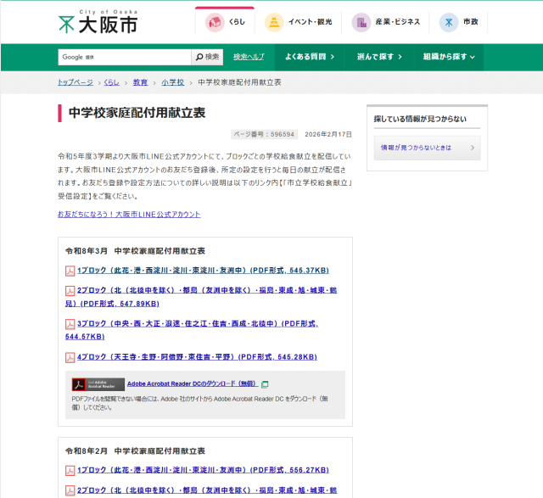Click the イベント・観光 icon
The image size is (543, 498).
pyautogui.click(x=274, y=22)
